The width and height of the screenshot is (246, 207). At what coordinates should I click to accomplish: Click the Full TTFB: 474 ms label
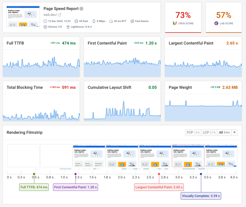(34, 187)
